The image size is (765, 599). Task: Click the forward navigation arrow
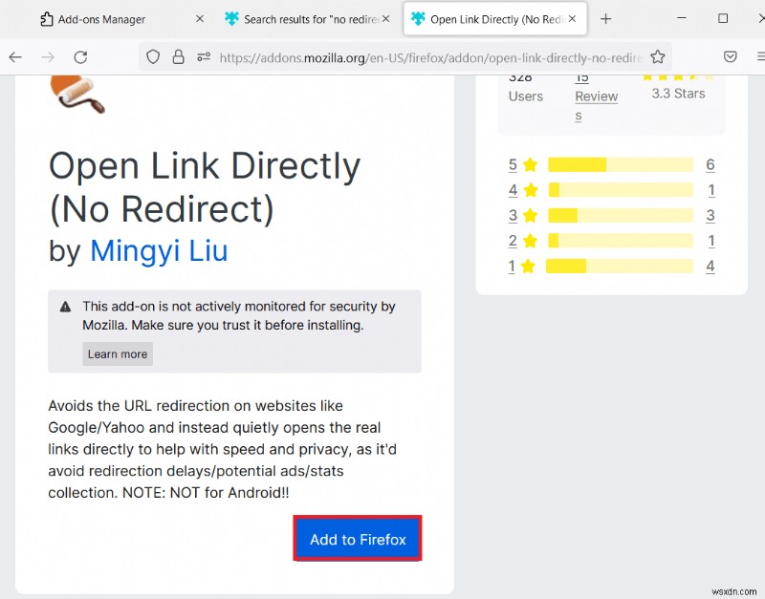pyautogui.click(x=48, y=57)
